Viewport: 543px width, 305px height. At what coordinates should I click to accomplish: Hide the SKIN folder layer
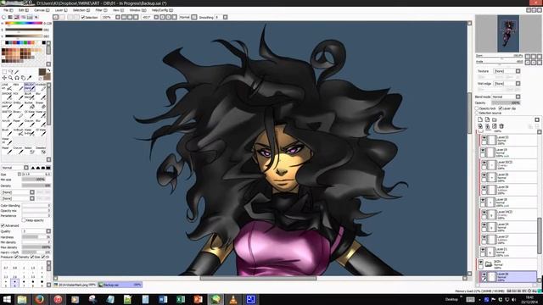pos(481,263)
